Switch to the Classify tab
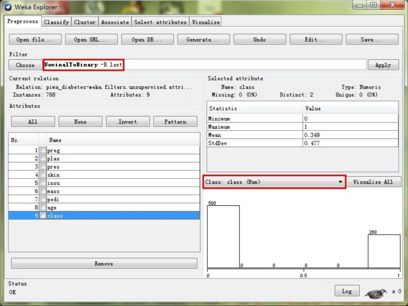Viewport: 408px width, 306px height. tap(56, 22)
